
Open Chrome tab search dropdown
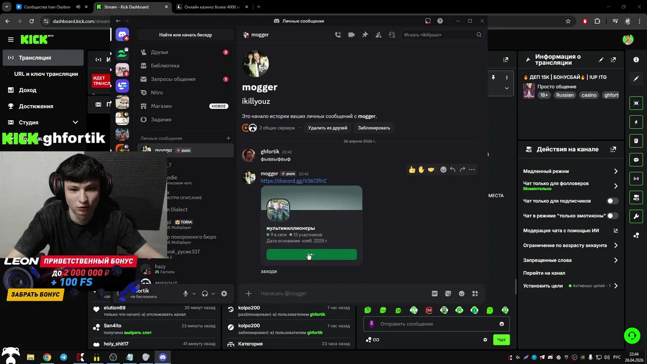coord(7,7)
